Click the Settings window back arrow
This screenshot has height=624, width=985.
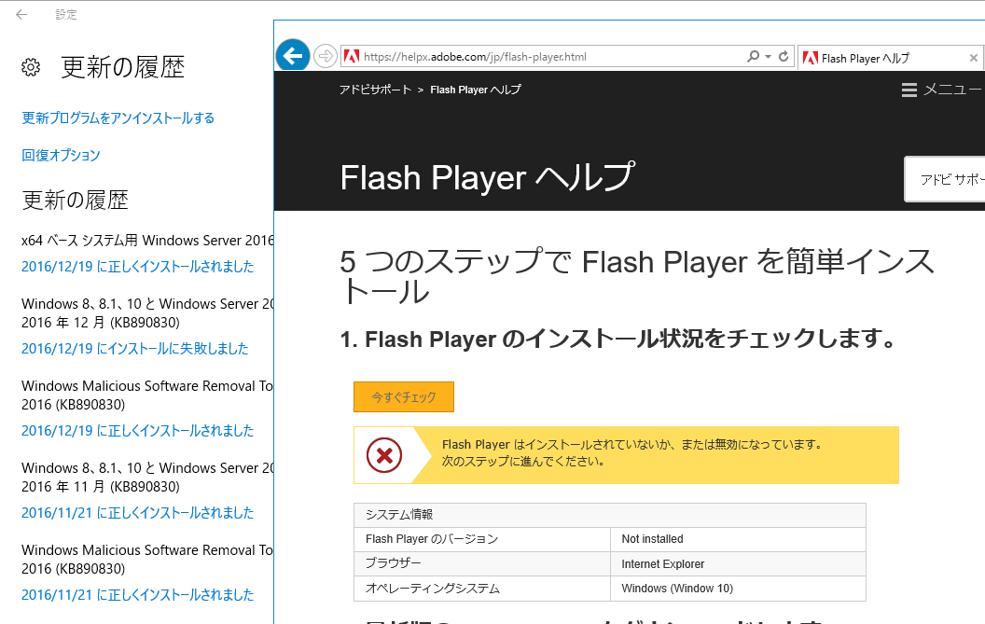coord(21,14)
